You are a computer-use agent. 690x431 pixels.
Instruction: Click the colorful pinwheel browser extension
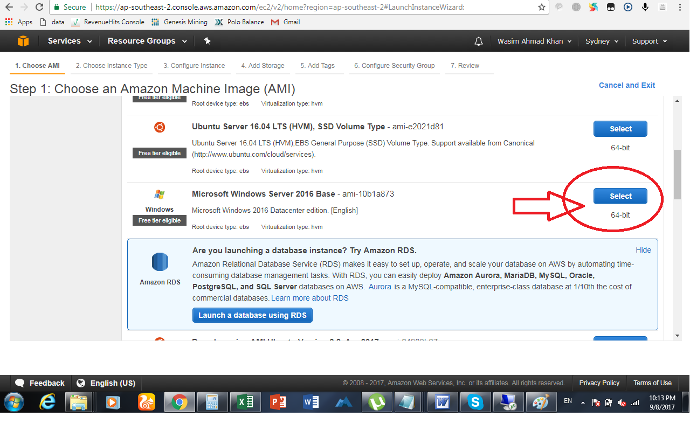(593, 7)
